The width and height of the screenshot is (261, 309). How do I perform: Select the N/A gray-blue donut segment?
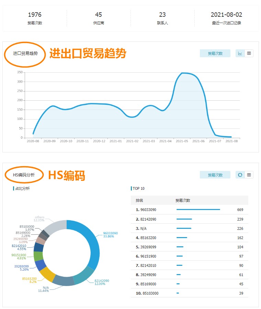64,281
